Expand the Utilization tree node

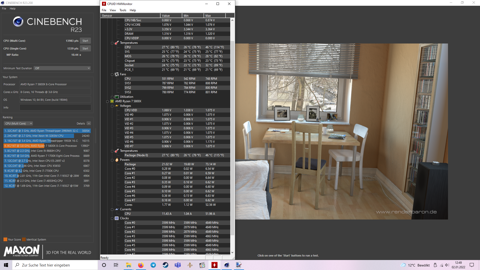[x=112, y=97]
